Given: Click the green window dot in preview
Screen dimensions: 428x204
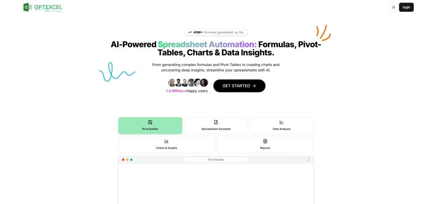Looking at the screenshot, I should 131,160.
